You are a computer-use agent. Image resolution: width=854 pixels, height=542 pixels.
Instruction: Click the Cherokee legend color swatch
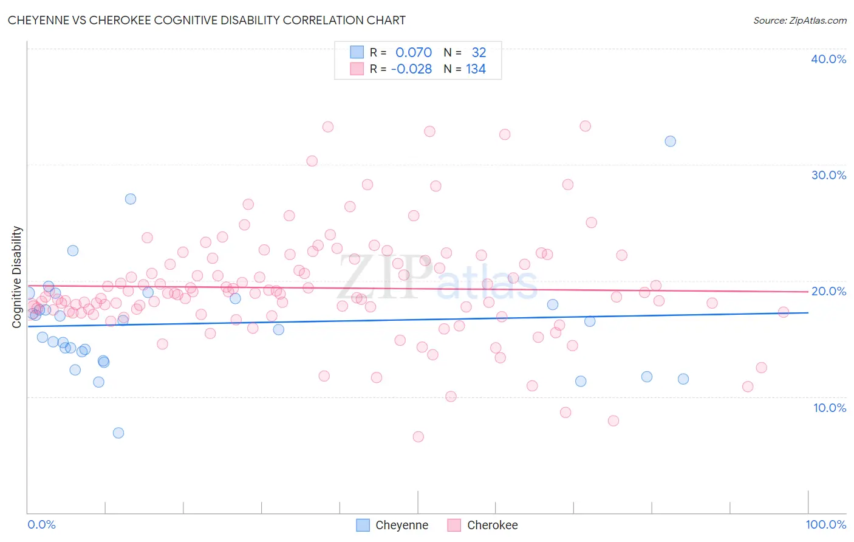(x=454, y=525)
